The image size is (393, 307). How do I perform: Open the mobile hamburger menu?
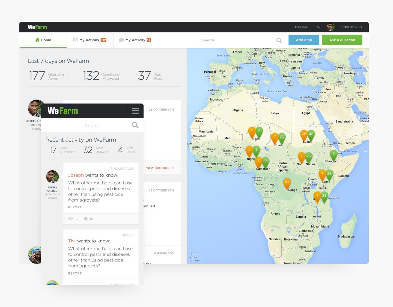tap(135, 111)
